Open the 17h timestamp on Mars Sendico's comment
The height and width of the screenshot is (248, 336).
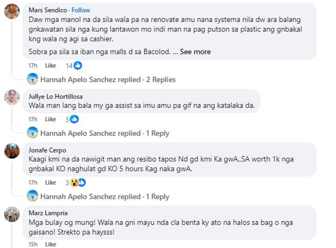(x=33, y=65)
